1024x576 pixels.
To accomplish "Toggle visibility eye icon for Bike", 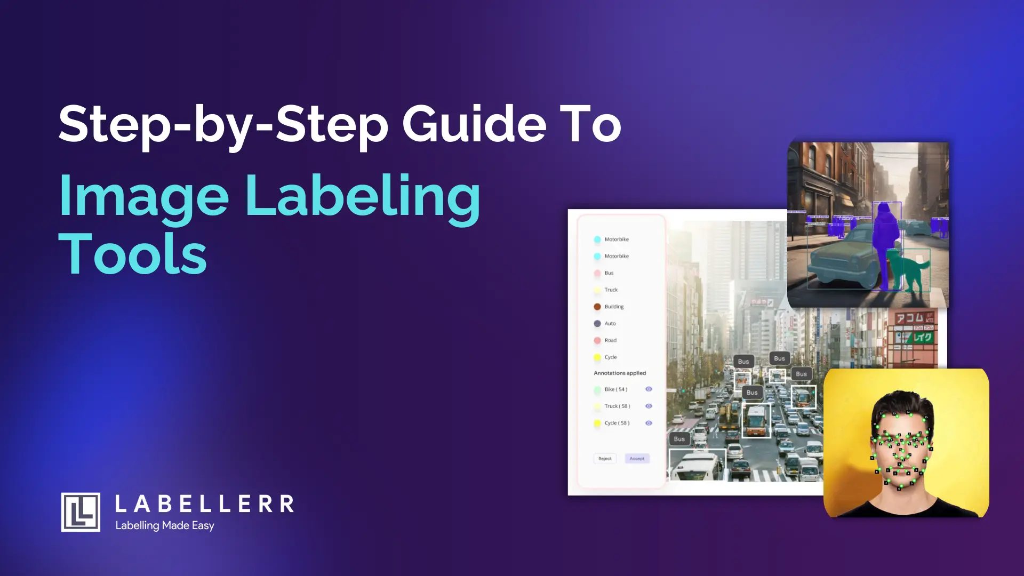I will pos(650,389).
